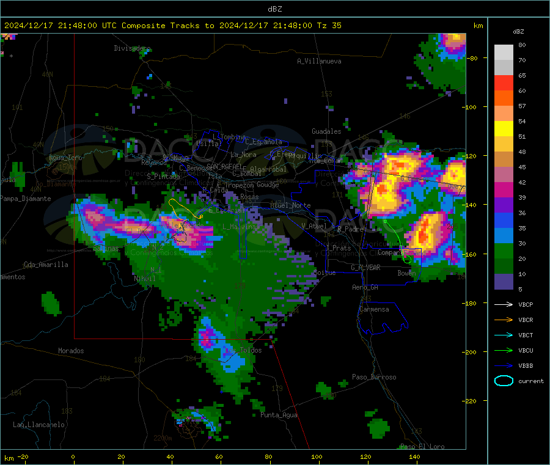Screen dimensions: 550x465
Task: Click the 'Pampa_Diamante' map label
Action: 26,199
